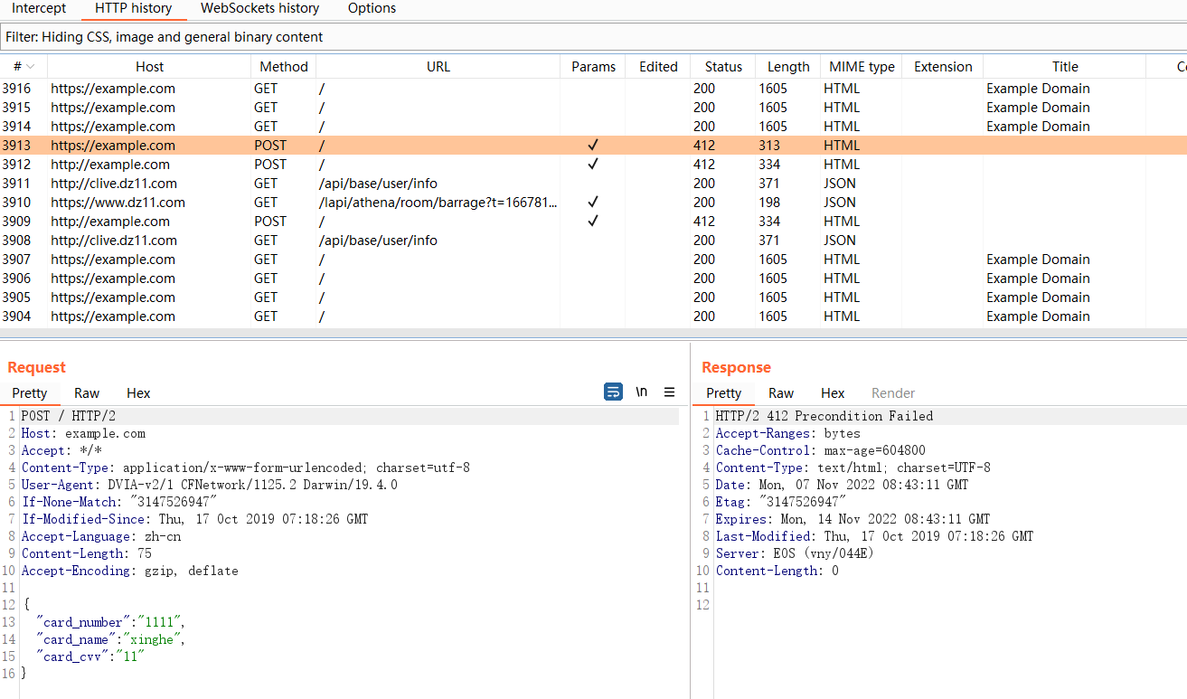Sort by the Length column header
The height and width of the screenshot is (699, 1187).
point(788,67)
